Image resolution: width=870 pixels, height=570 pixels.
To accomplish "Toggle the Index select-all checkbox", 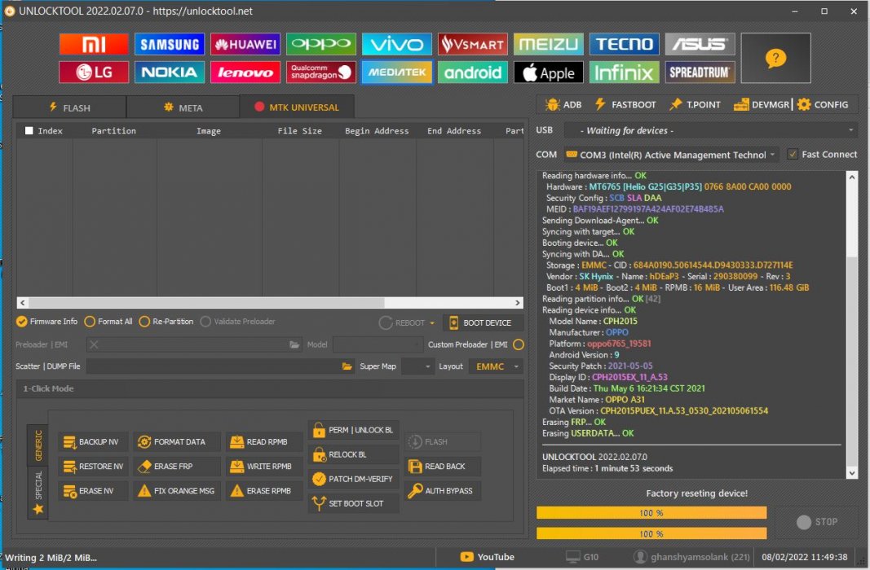I will (29, 131).
